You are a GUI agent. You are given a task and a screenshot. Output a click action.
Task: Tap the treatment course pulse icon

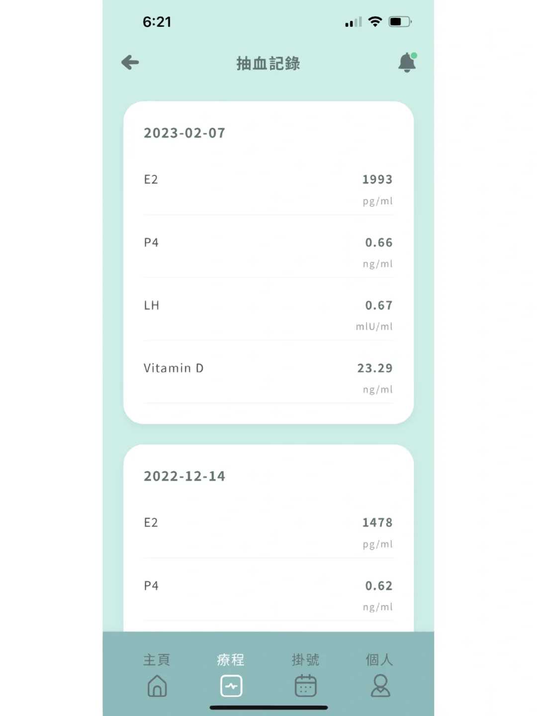[x=231, y=686]
